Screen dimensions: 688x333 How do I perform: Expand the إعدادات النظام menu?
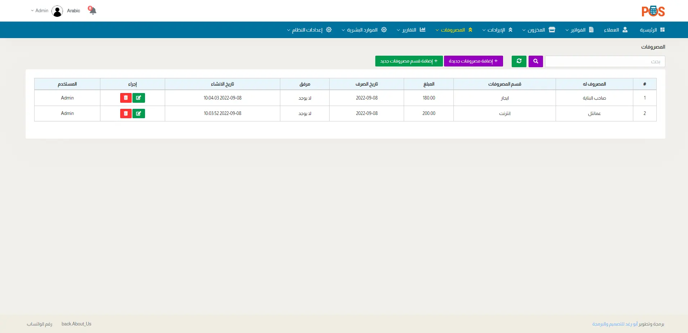pos(309,30)
